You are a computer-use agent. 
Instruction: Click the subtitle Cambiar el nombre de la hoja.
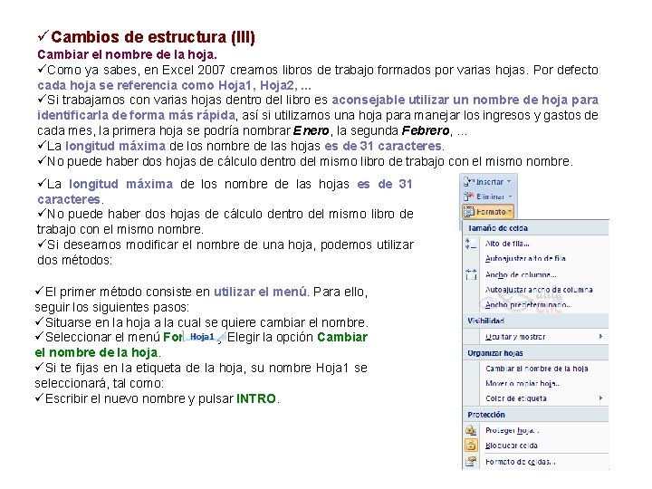click(128, 54)
